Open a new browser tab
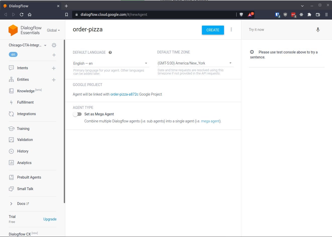The height and width of the screenshot is (237, 332). point(66,6)
